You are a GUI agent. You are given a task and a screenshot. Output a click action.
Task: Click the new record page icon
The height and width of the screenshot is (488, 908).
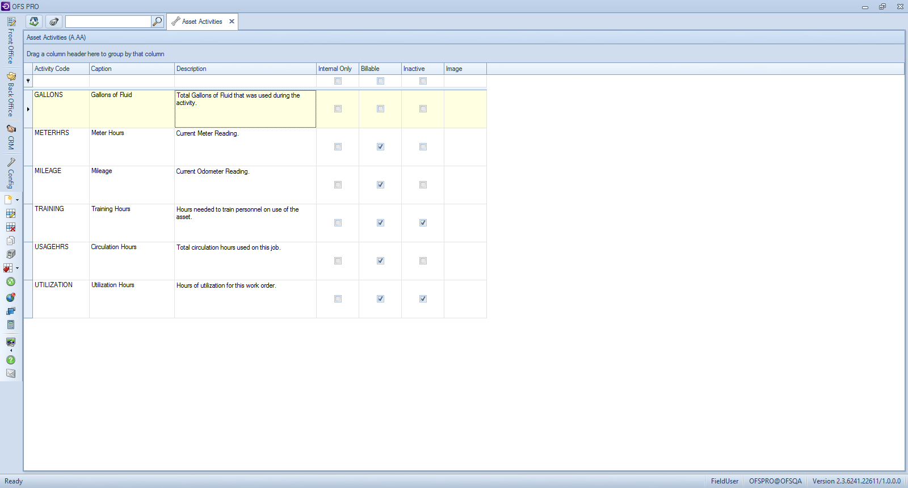9,200
